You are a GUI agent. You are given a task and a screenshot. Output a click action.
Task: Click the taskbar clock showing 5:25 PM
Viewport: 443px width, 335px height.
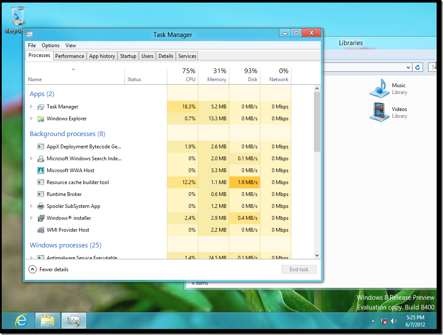coord(415,321)
